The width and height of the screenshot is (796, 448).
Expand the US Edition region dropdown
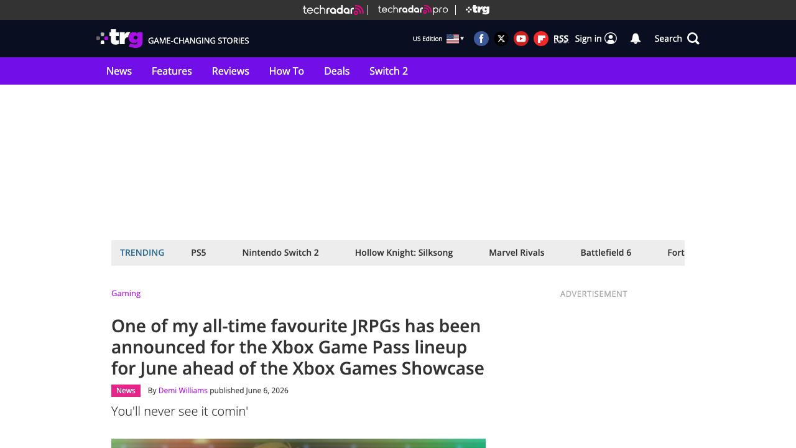(x=438, y=39)
